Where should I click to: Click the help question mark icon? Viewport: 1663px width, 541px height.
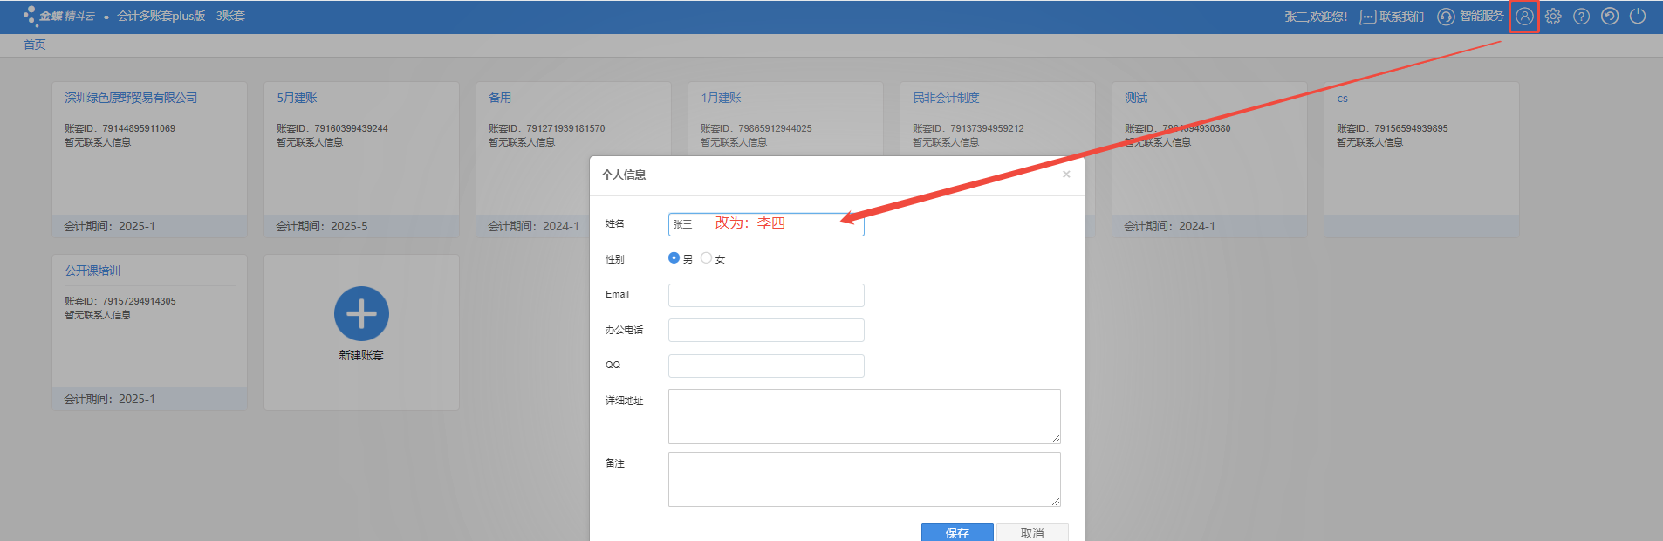click(x=1581, y=17)
